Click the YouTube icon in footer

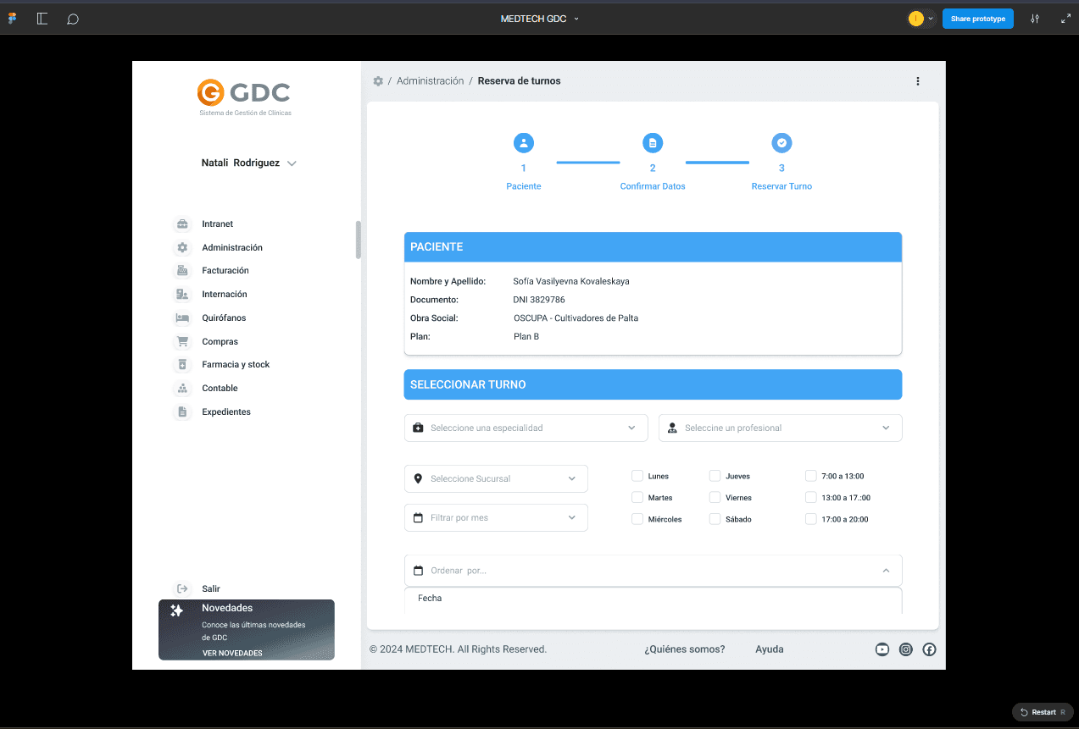[x=882, y=649]
